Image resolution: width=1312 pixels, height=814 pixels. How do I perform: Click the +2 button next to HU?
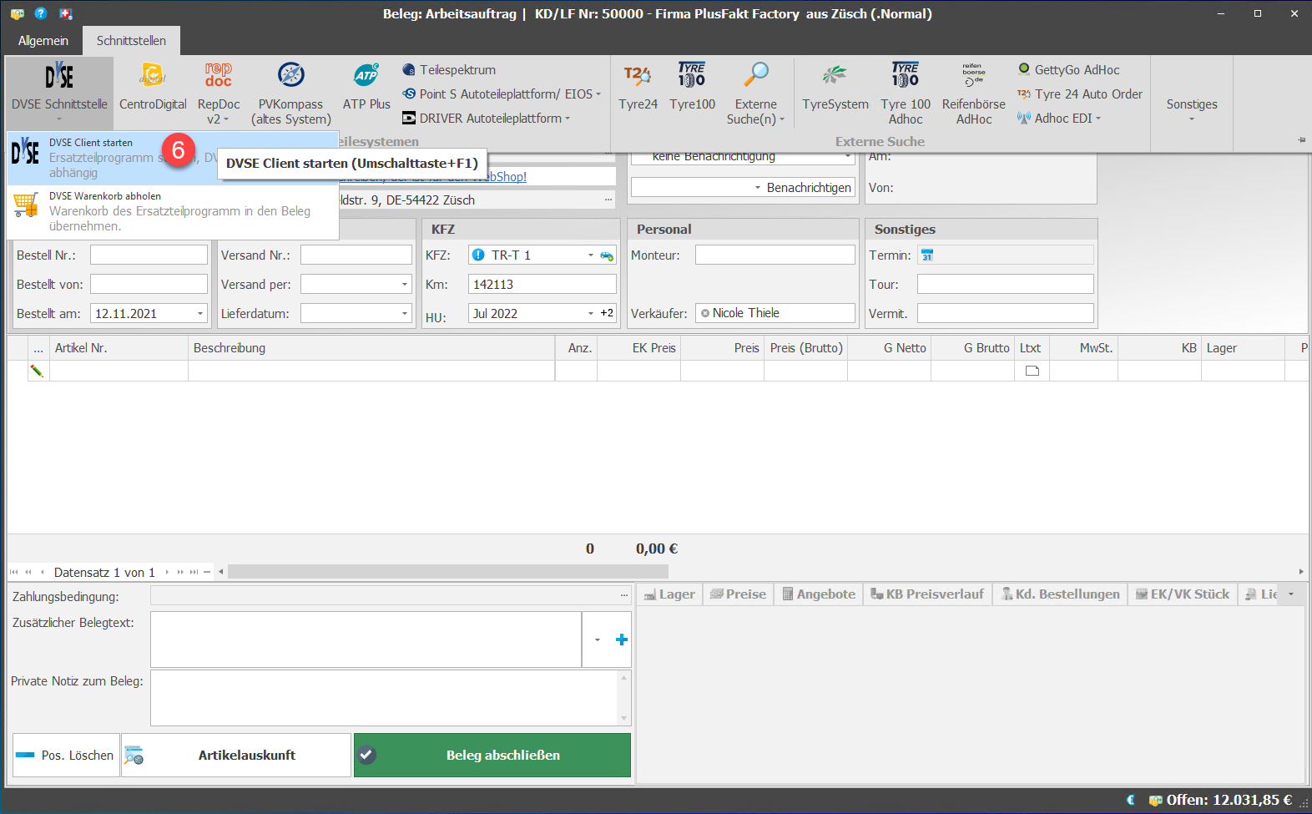[x=607, y=314]
